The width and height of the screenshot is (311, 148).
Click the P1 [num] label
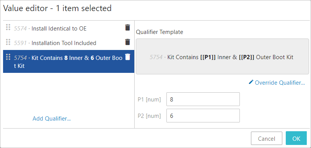click(149, 100)
